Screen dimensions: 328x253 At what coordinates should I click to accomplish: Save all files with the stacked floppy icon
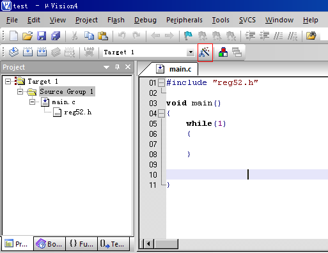tap(56, 36)
